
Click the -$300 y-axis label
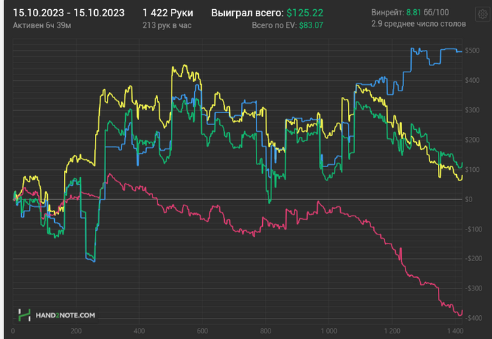tap(474, 288)
